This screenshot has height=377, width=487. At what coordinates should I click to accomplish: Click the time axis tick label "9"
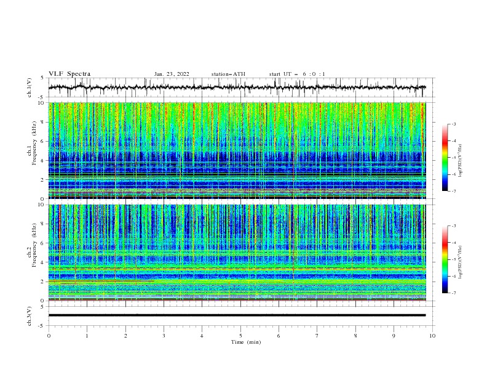(x=394, y=336)
